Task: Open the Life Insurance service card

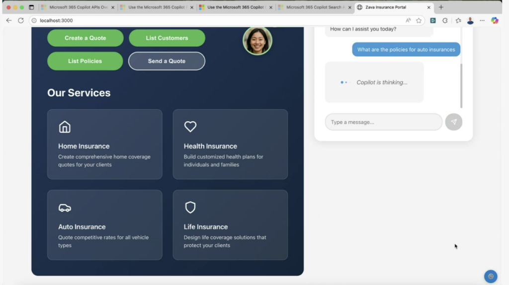Action: 230,225
